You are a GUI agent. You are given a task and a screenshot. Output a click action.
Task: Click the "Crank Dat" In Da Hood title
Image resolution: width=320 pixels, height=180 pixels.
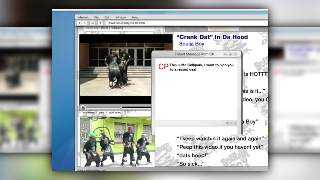pyautogui.click(x=212, y=37)
